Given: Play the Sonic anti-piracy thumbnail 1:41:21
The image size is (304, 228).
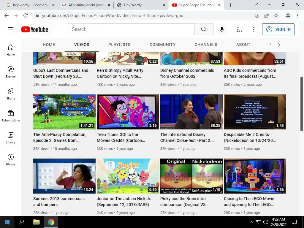Looking at the screenshot, I should click(64, 112).
